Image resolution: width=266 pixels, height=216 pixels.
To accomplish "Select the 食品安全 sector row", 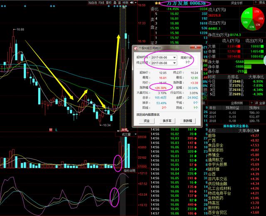I will point(234,145).
